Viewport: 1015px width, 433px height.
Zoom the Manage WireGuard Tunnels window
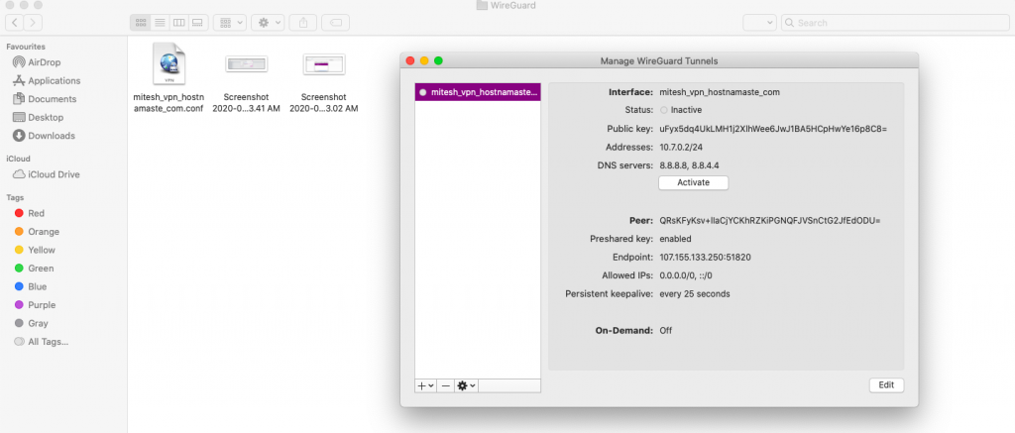438,60
